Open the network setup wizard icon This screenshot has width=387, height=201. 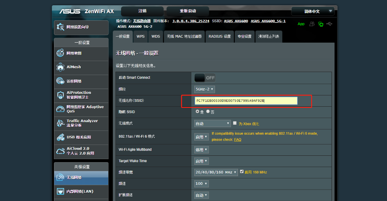click(x=60, y=27)
